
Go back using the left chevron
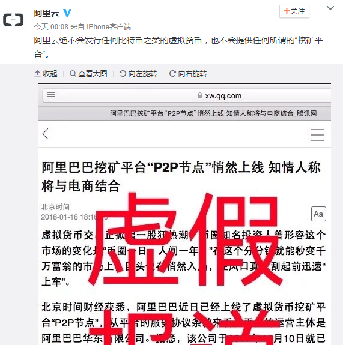point(46,134)
